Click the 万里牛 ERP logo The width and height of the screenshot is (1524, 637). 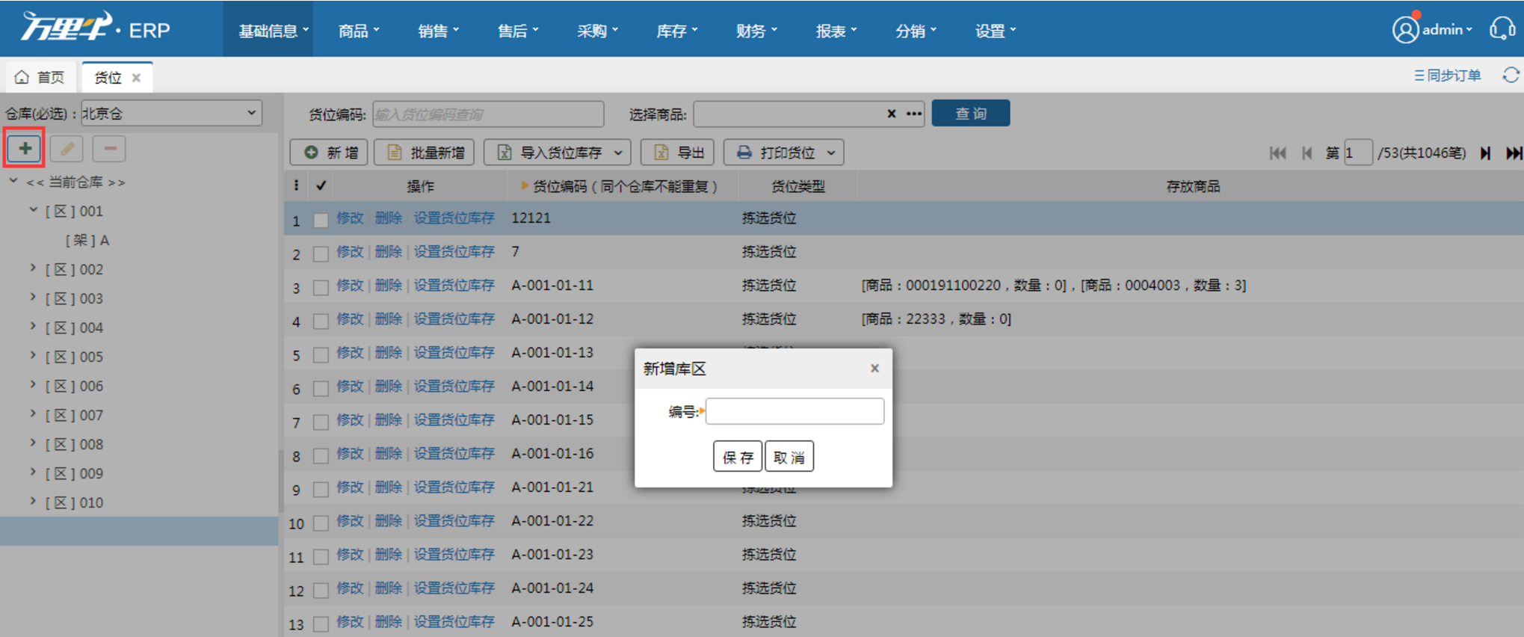tap(96, 28)
